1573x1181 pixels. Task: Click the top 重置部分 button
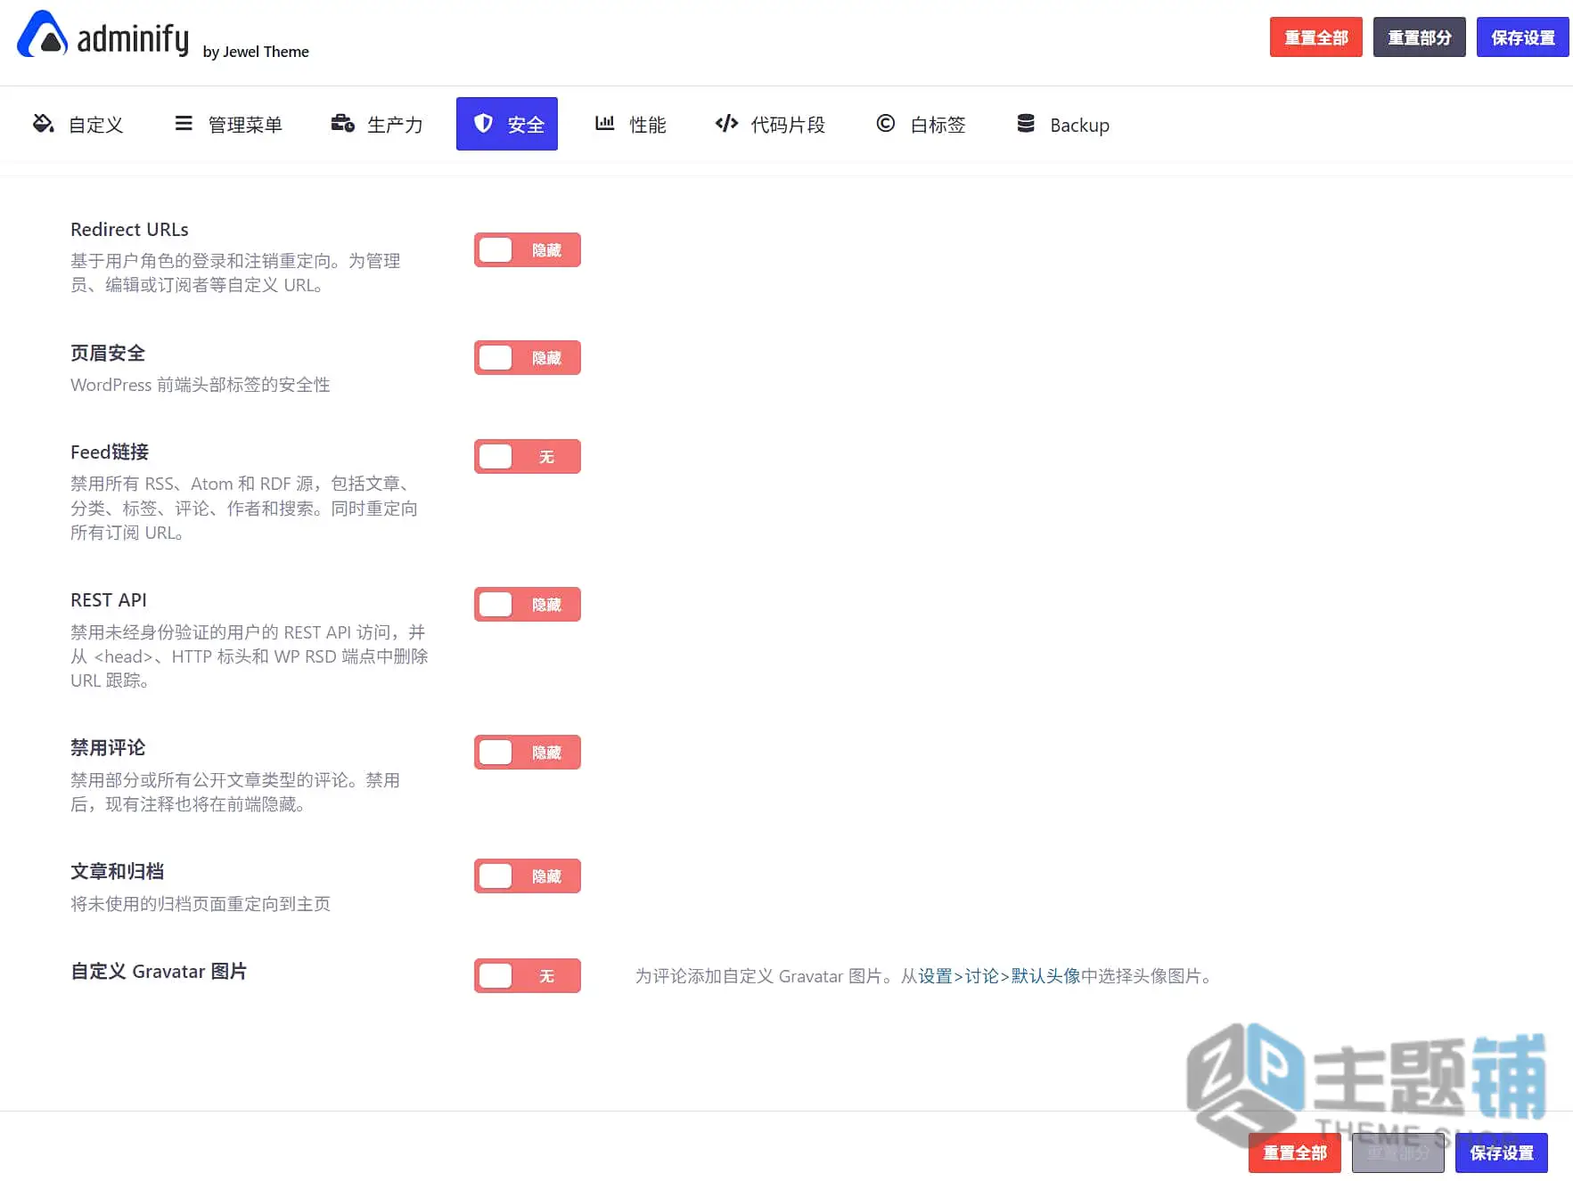pyautogui.click(x=1419, y=37)
